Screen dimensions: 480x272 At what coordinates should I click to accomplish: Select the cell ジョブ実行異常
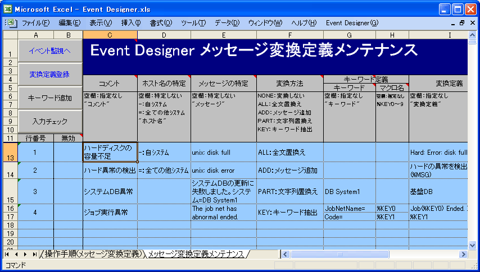pos(110,213)
